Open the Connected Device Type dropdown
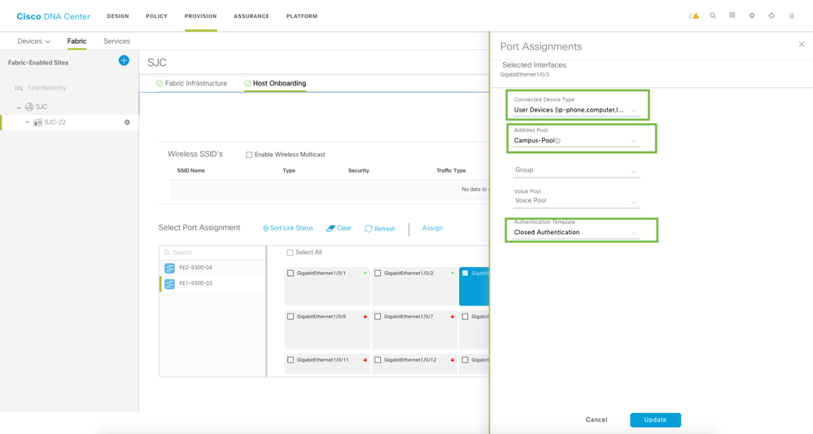 (x=576, y=110)
